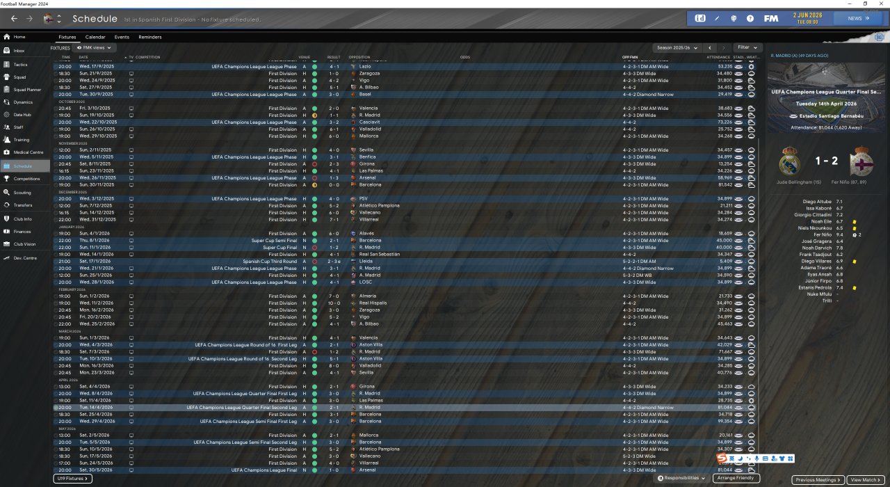Open Dynamics in the sidebar

25,102
